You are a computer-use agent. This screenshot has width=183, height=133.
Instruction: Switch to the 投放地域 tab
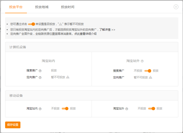pyautogui.click(x=42, y=7)
